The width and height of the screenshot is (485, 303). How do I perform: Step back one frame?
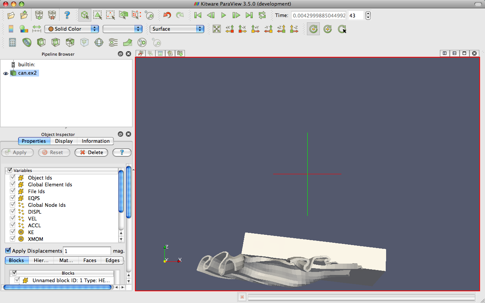211,15
